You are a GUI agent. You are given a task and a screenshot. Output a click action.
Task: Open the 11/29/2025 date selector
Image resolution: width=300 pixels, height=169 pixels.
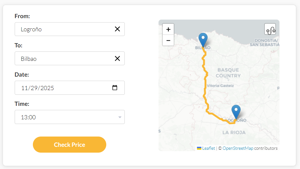(x=59, y=88)
